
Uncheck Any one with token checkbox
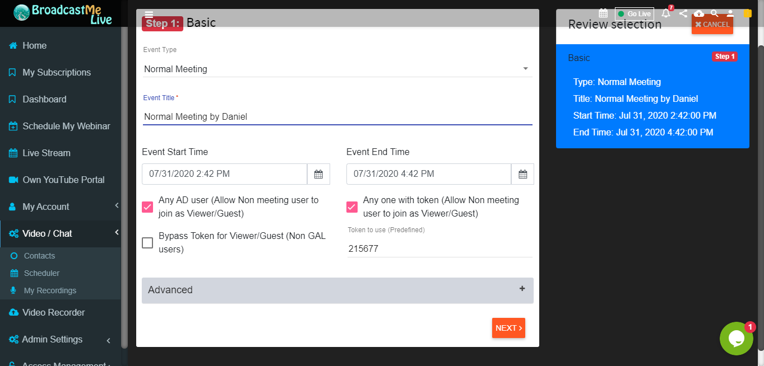click(x=352, y=207)
